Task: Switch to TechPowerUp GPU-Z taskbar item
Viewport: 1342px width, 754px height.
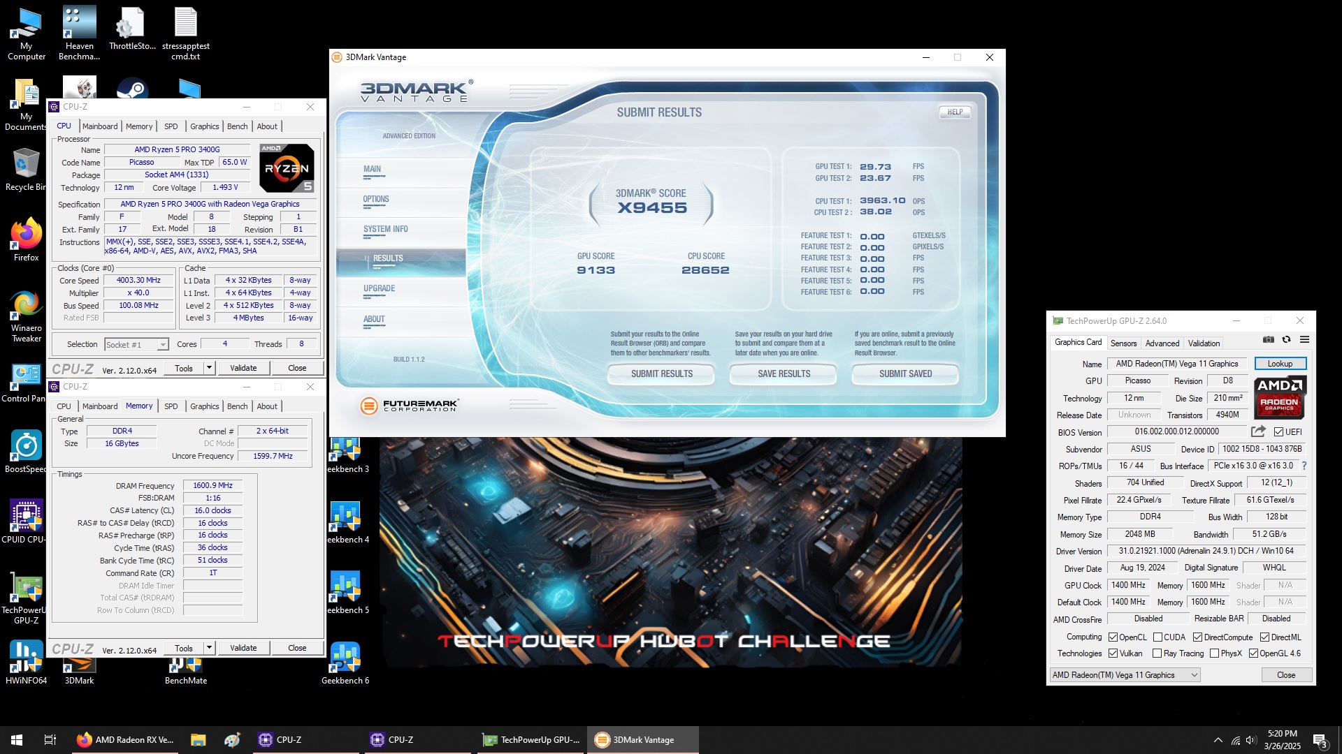Action: pos(531,740)
